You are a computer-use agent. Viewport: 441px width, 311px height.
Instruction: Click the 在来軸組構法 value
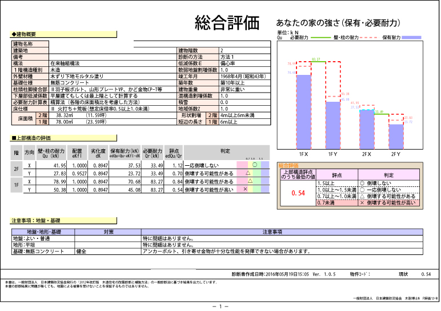click(65, 63)
